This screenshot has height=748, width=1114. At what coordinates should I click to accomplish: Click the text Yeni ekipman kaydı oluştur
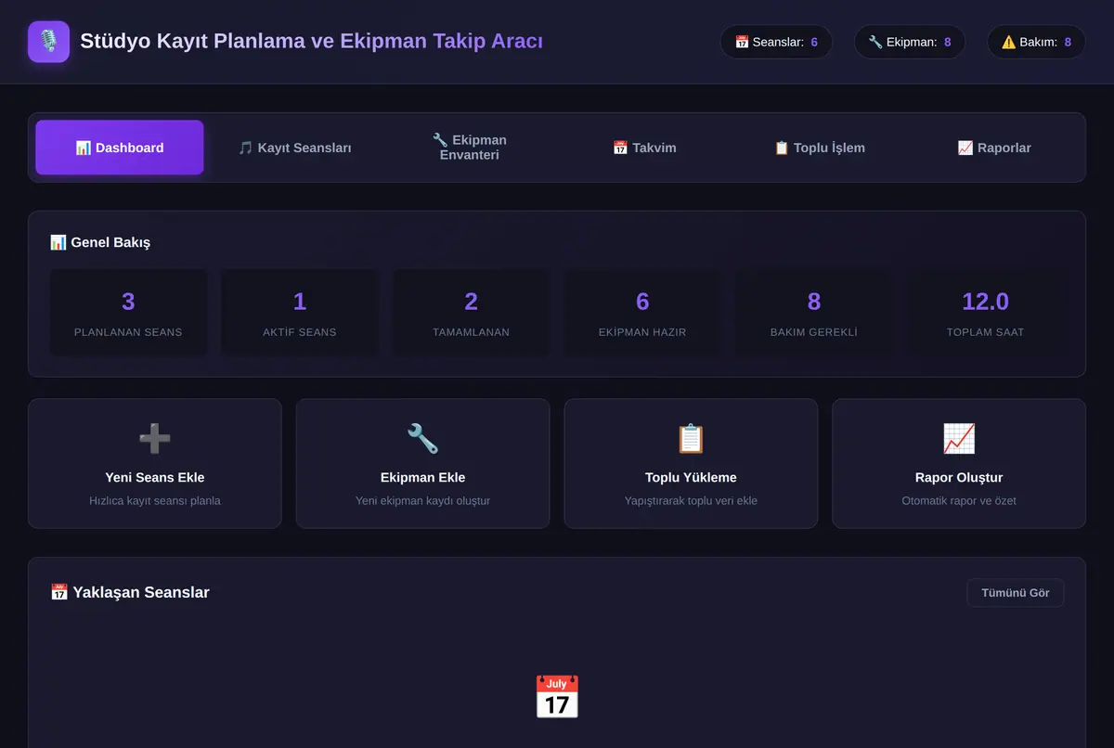(x=422, y=501)
